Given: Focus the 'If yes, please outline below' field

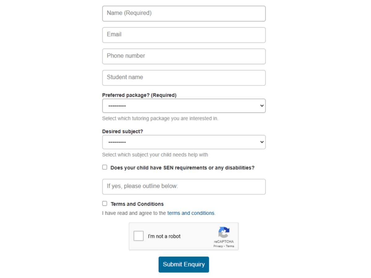Looking at the screenshot, I should click(x=184, y=187).
